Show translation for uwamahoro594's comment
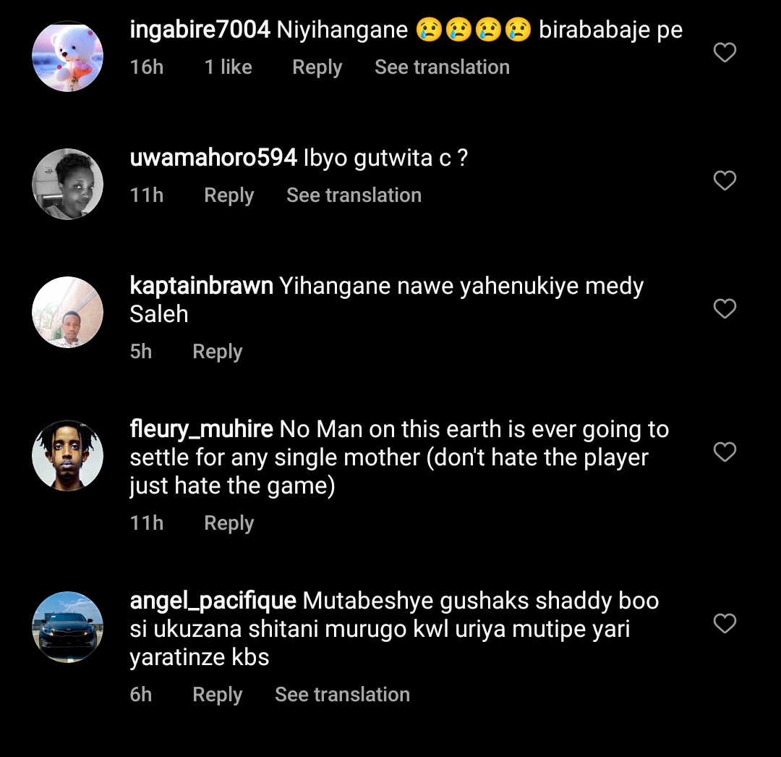The image size is (781, 757). [x=354, y=195]
